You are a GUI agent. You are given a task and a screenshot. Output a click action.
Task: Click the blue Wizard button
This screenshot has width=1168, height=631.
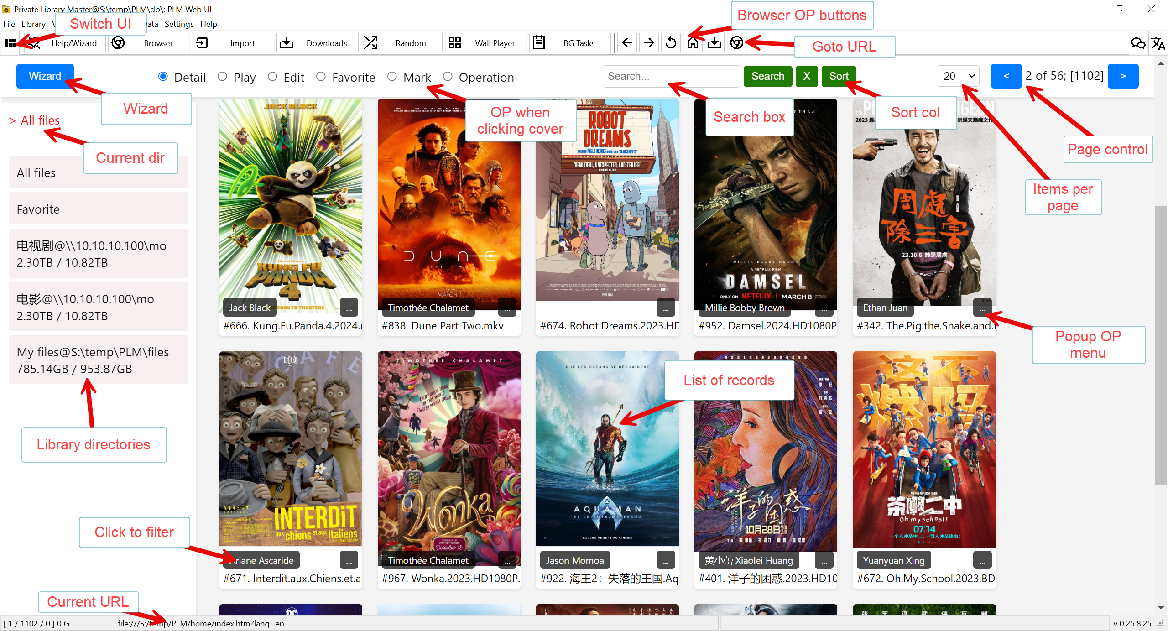pyautogui.click(x=45, y=76)
